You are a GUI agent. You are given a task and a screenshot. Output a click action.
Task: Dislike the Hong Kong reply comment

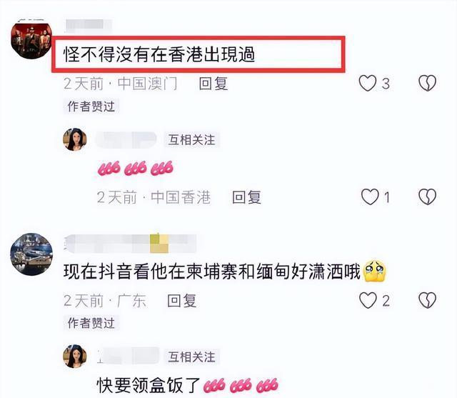(427, 196)
